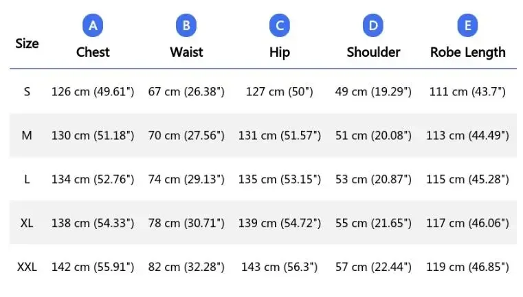Image resolution: width=523 pixels, height=297 pixels.
Task: Click the Shoulder column header
Action: pos(373,52)
